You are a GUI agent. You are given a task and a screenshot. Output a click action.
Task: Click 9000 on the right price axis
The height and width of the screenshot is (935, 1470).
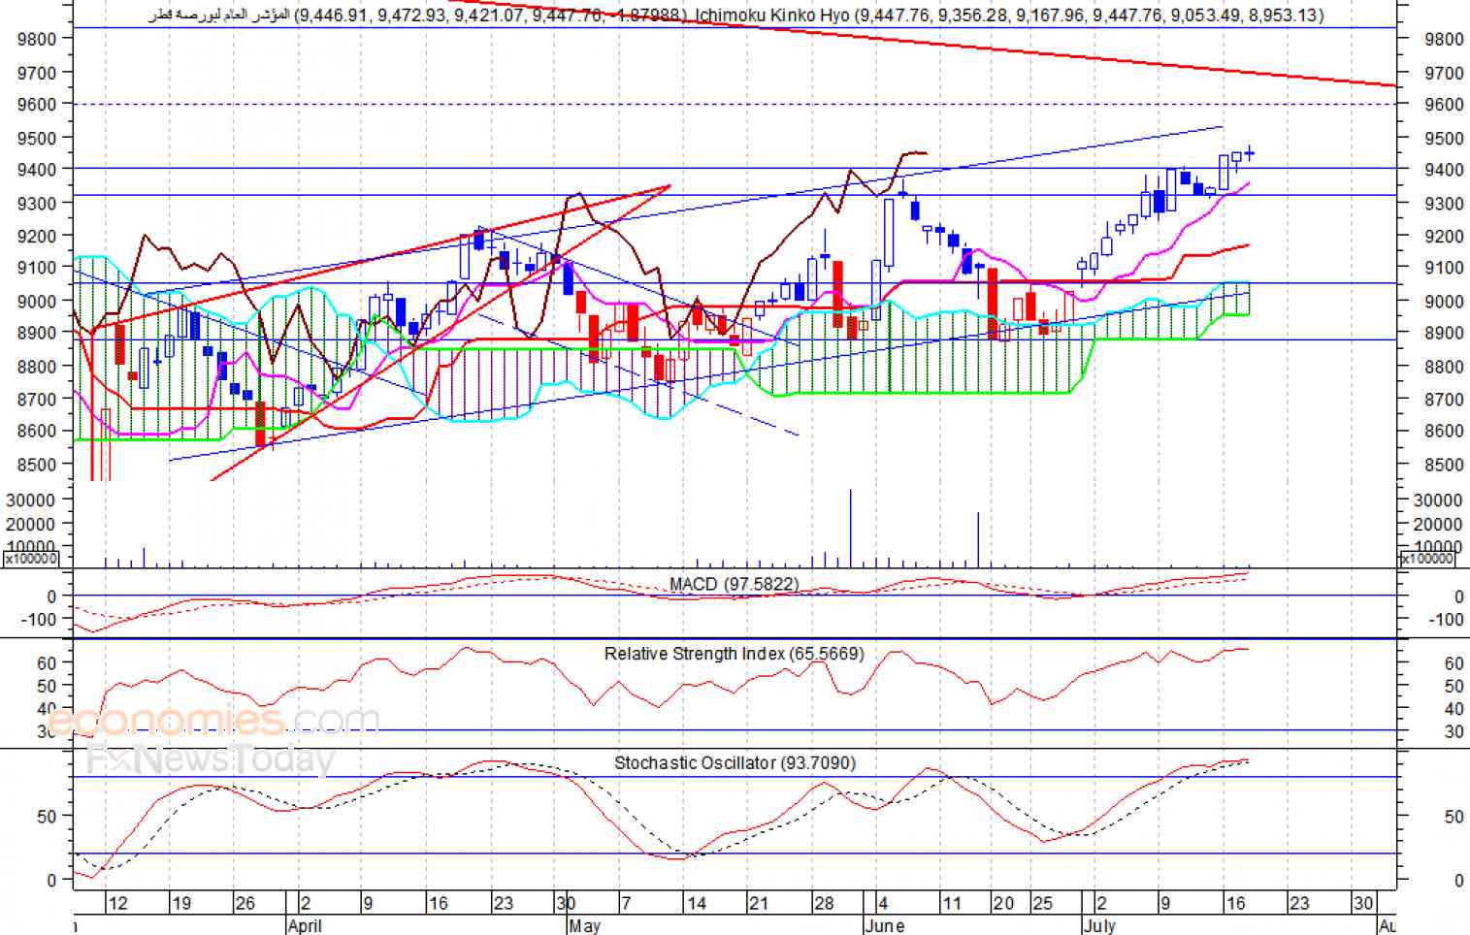[1444, 302]
